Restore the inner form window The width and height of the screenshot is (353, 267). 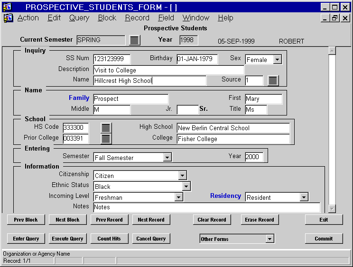tap(334, 18)
